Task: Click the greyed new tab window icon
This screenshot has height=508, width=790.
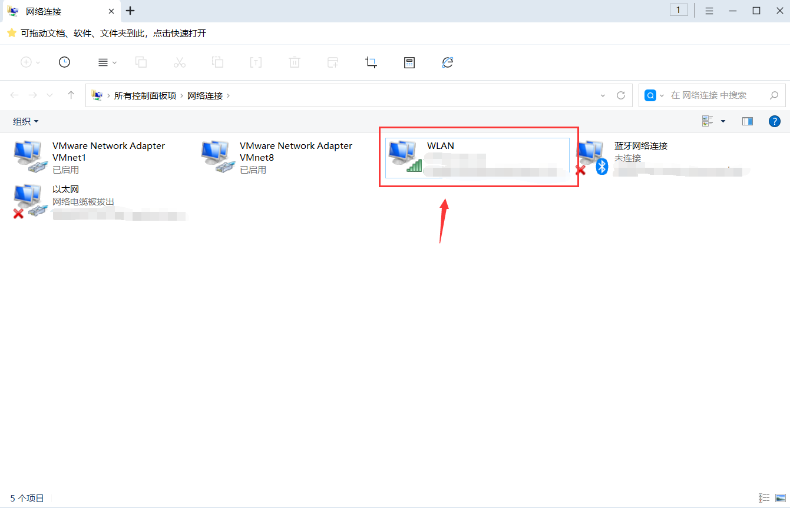Action: click(333, 62)
